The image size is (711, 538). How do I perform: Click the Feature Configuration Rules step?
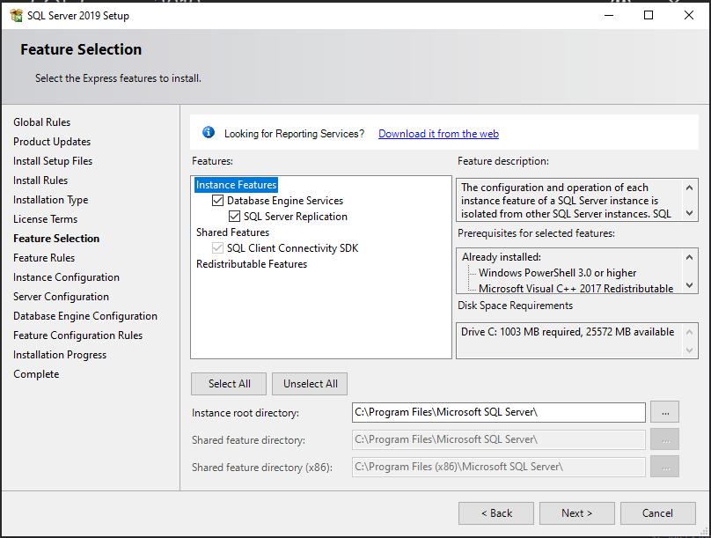(x=77, y=335)
